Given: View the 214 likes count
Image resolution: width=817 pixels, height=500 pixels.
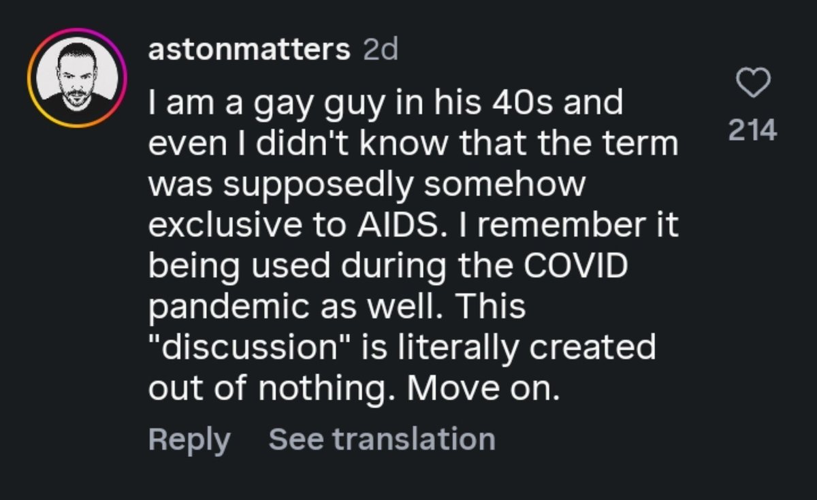Looking at the screenshot, I should coord(753,130).
